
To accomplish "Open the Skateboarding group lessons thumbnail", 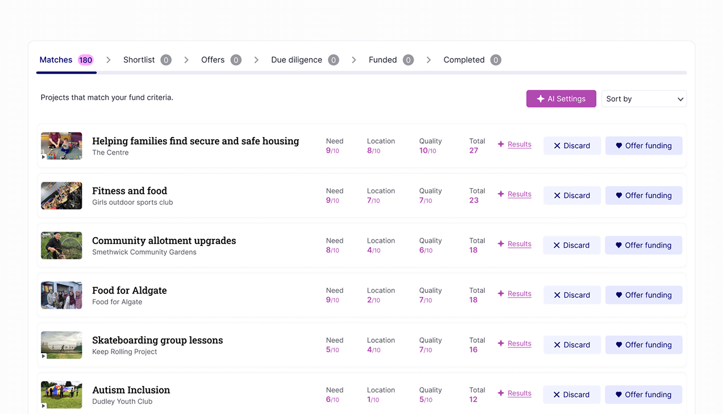I will pyautogui.click(x=61, y=345).
